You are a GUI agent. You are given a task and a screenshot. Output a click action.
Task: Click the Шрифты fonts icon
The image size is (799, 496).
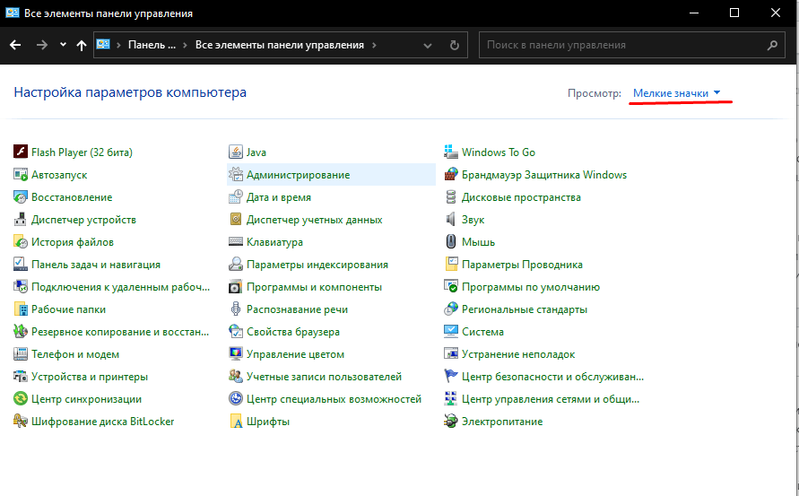236,422
